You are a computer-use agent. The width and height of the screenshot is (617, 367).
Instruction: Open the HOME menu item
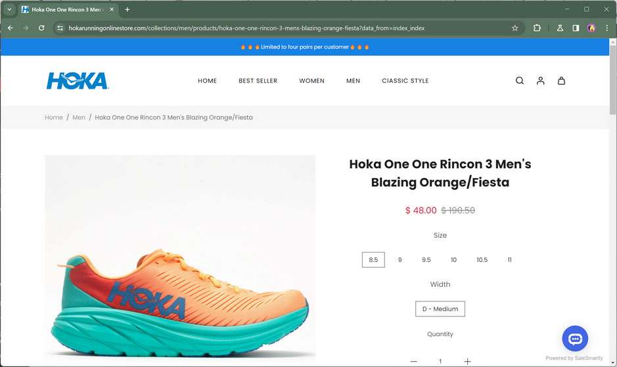208,81
